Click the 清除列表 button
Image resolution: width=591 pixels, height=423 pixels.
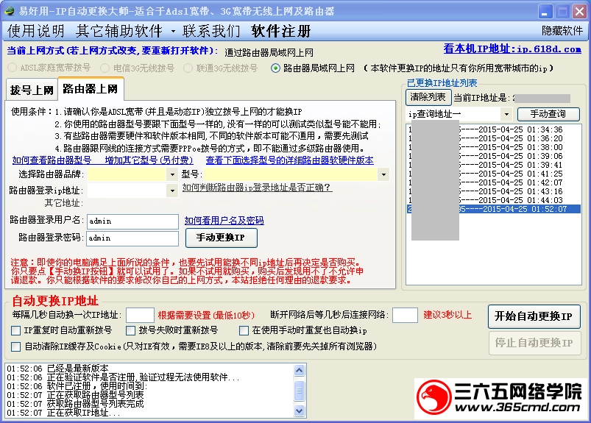pyautogui.click(x=428, y=97)
